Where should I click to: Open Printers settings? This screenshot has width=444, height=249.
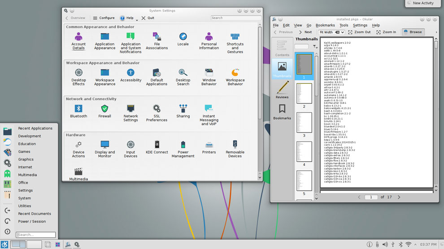[x=209, y=147]
